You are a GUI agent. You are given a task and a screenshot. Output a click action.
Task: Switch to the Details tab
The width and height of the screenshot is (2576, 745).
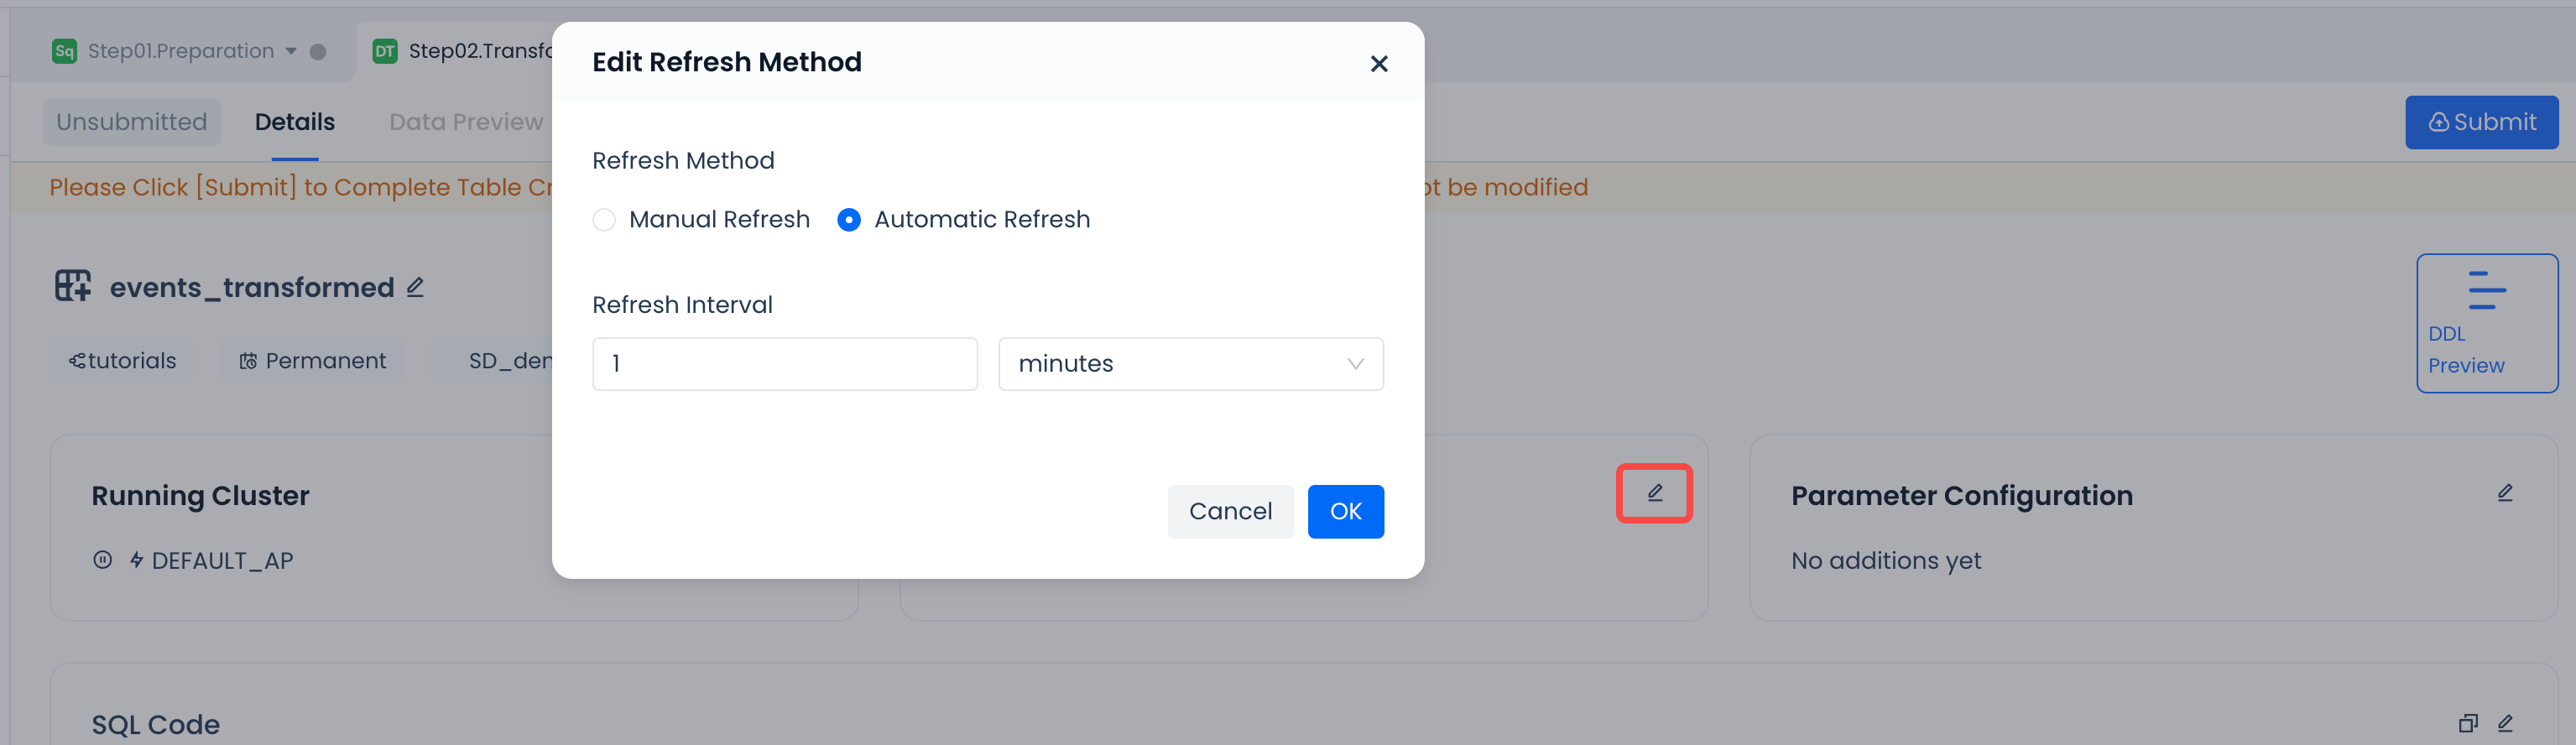(x=294, y=122)
